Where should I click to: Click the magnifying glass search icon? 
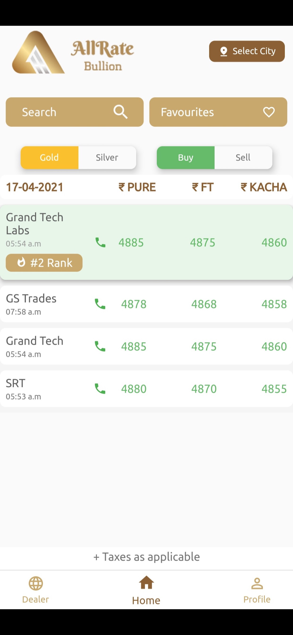point(120,112)
